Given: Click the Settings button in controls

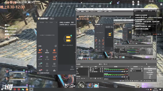Looking at the screenshot, I should [x=150, y=76].
